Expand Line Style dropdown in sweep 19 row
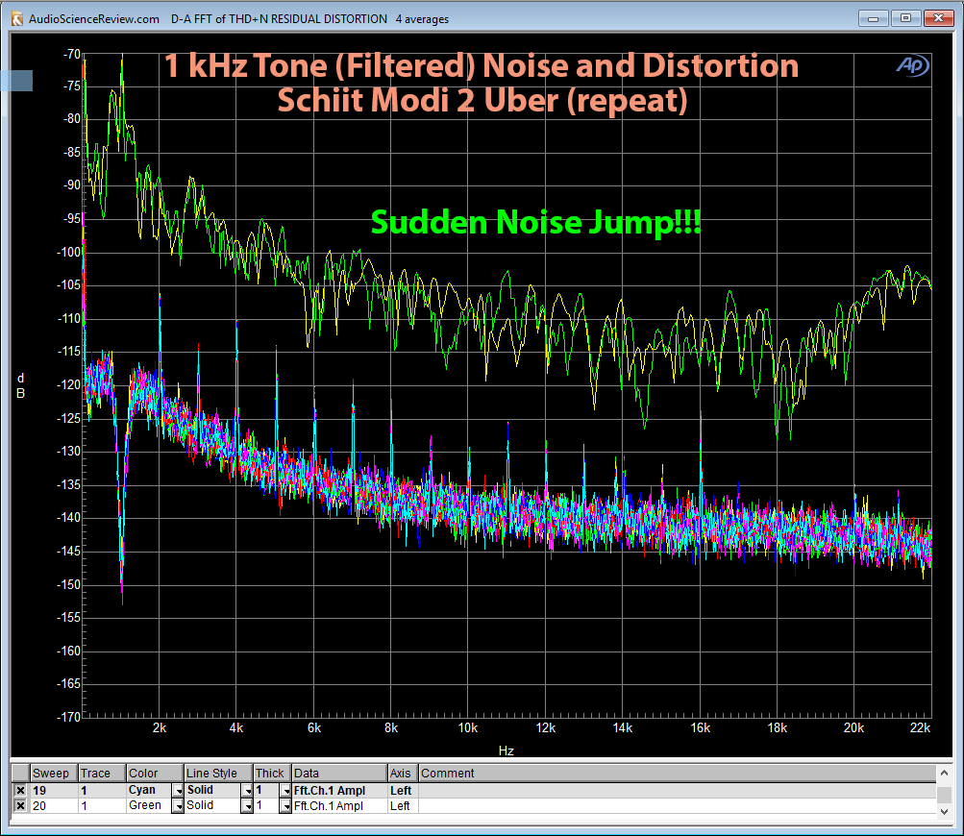Screen dimensions: 964x836 pos(247,791)
